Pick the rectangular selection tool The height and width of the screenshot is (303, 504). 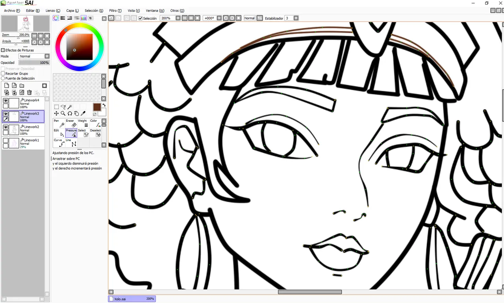pyautogui.click(x=56, y=107)
